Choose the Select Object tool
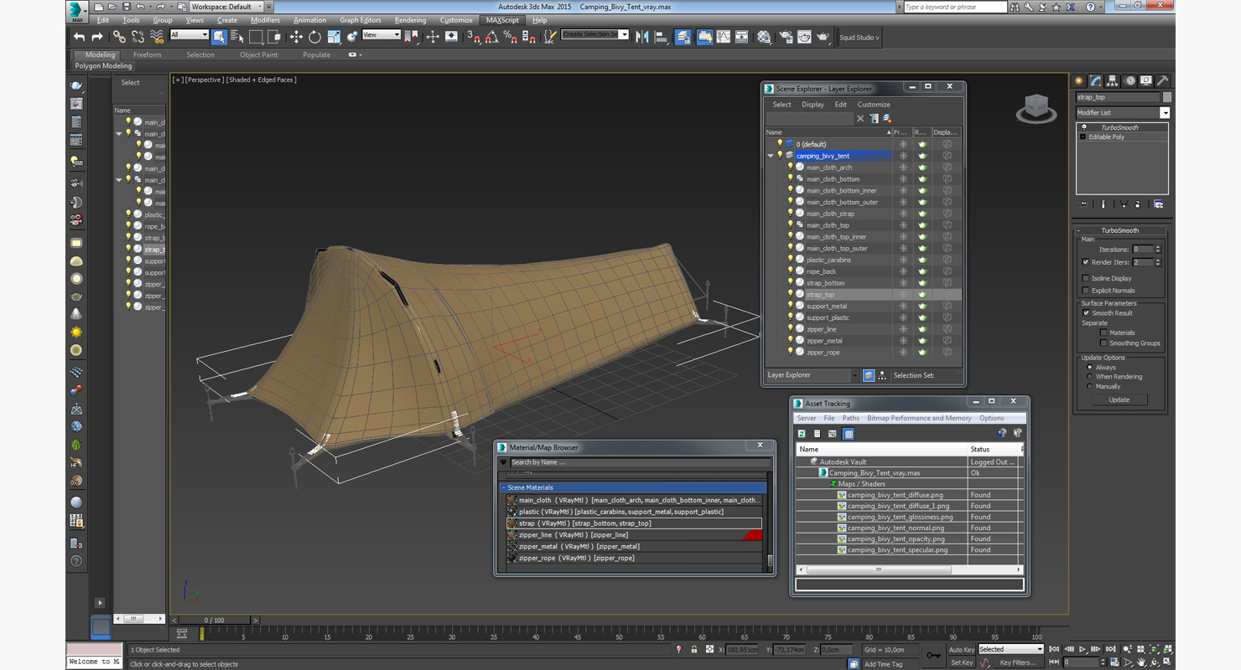 click(x=219, y=37)
